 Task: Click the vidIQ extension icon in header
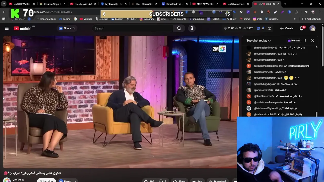click(258, 28)
